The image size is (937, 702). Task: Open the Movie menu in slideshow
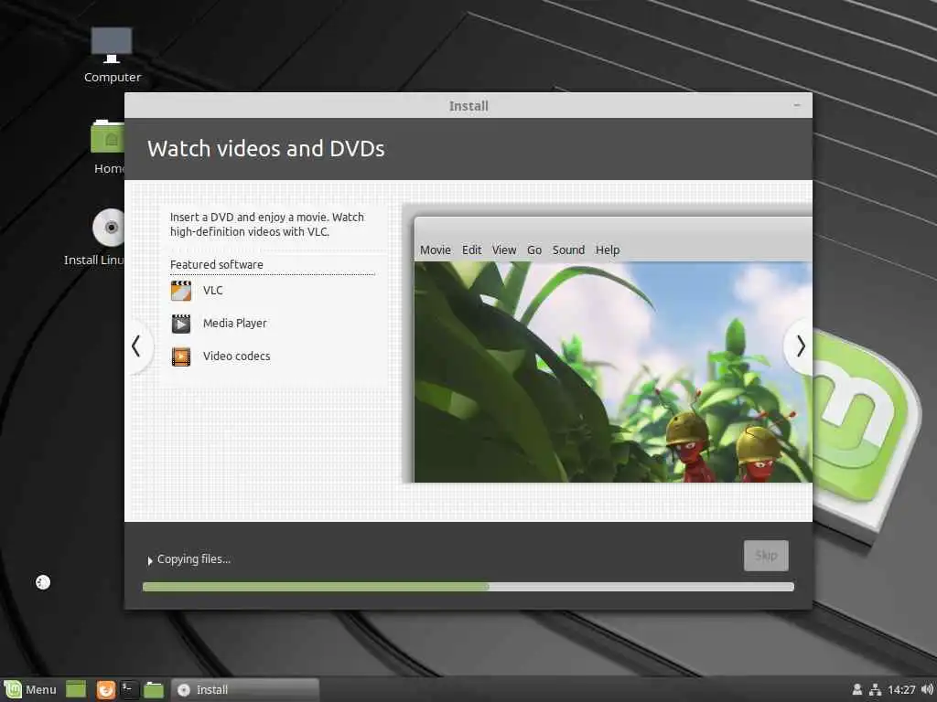point(435,250)
